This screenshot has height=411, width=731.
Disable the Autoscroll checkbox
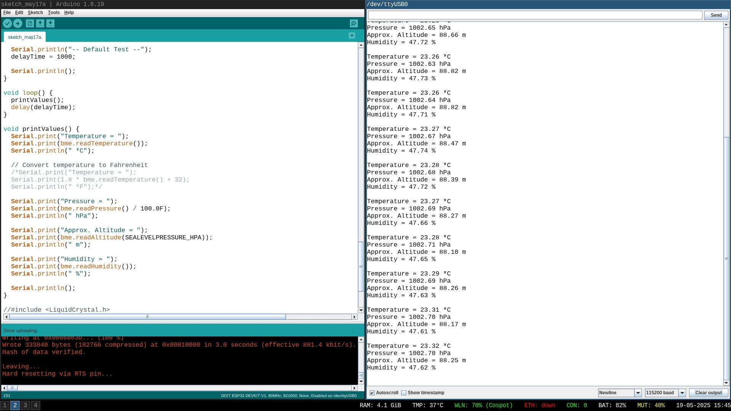click(372, 393)
